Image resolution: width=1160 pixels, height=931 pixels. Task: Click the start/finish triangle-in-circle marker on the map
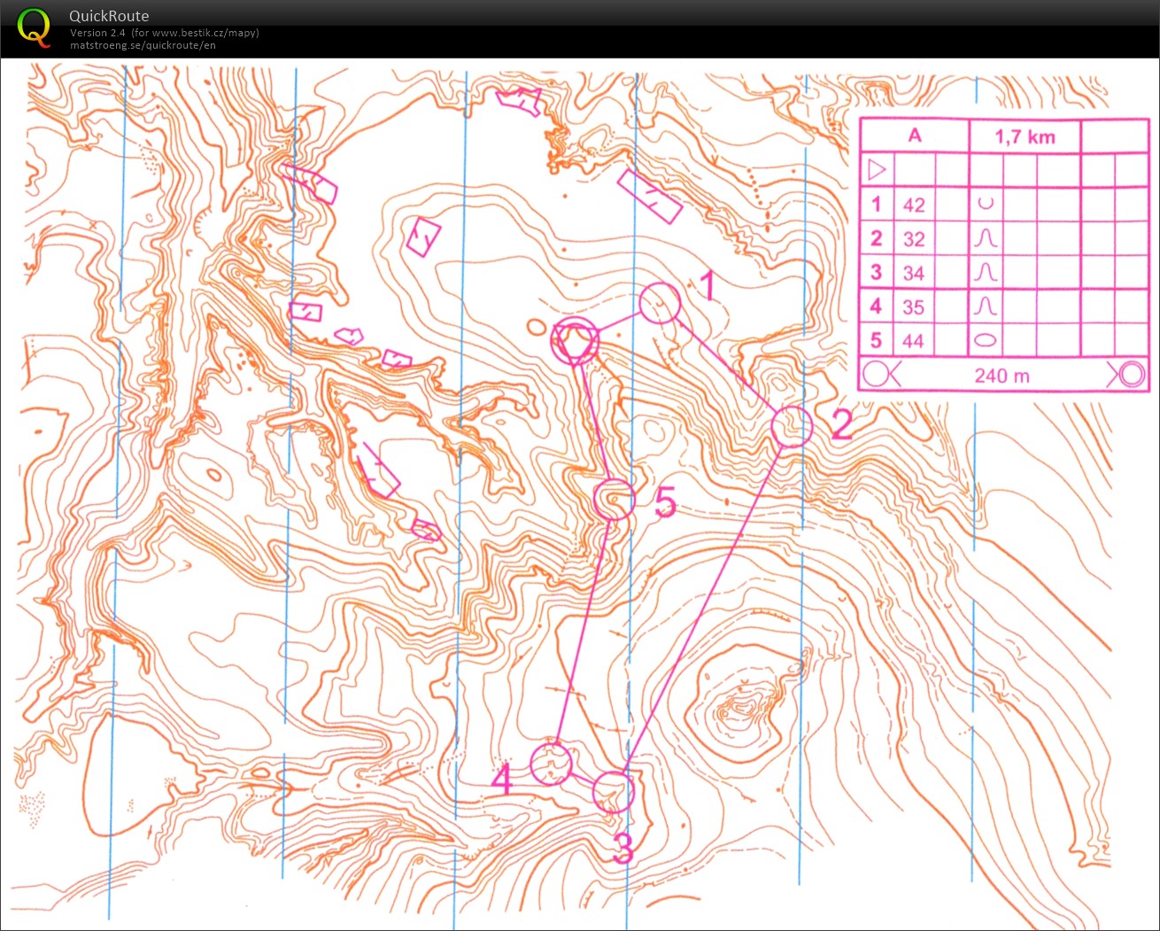pyautogui.click(x=575, y=340)
